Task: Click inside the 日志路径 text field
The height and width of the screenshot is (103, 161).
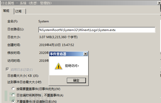Action: (x=97, y=30)
